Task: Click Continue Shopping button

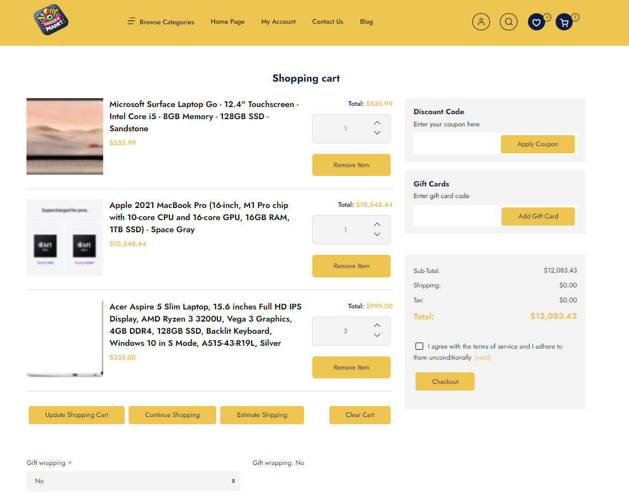Action: coord(172,415)
